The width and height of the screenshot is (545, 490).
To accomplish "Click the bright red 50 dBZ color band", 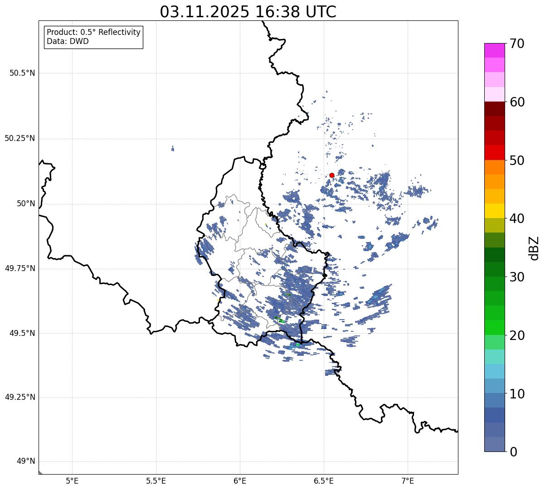I will click(494, 152).
